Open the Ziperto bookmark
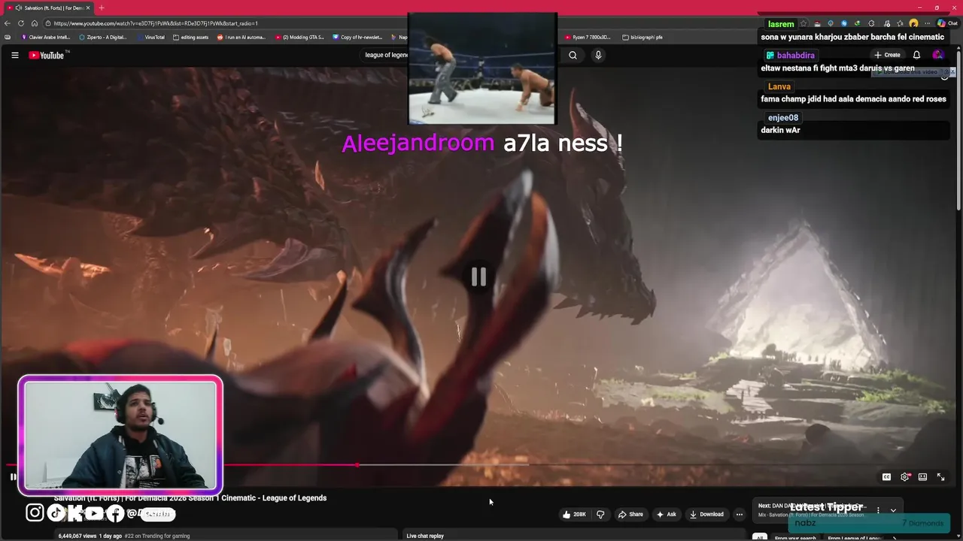Screen dimensions: 963x541 pos(102,37)
